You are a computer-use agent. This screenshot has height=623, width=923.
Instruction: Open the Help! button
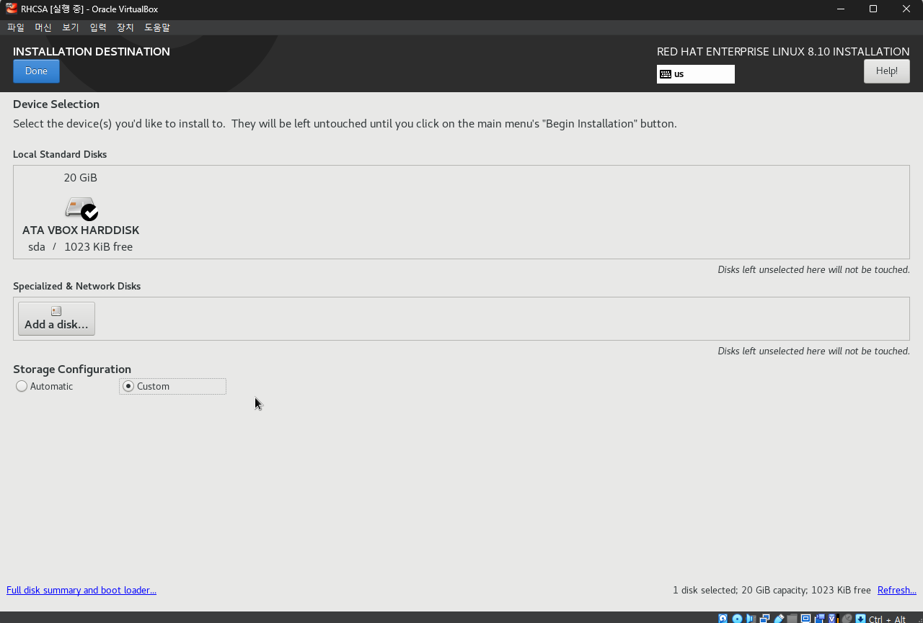point(886,71)
